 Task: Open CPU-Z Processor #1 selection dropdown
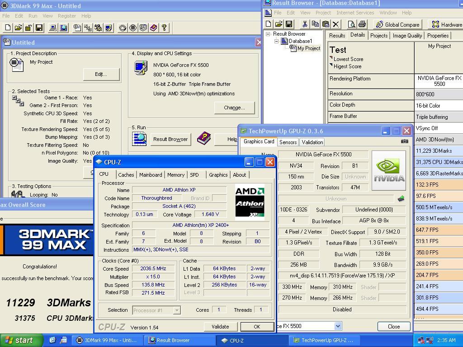coord(177,310)
